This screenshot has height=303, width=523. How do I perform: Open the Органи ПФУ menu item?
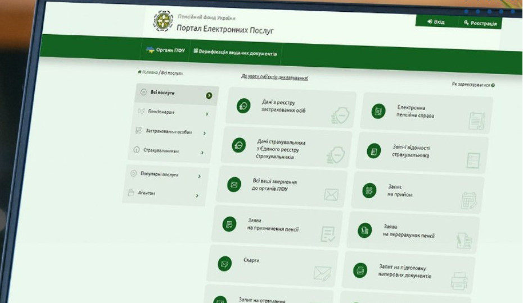pyautogui.click(x=165, y=50)
